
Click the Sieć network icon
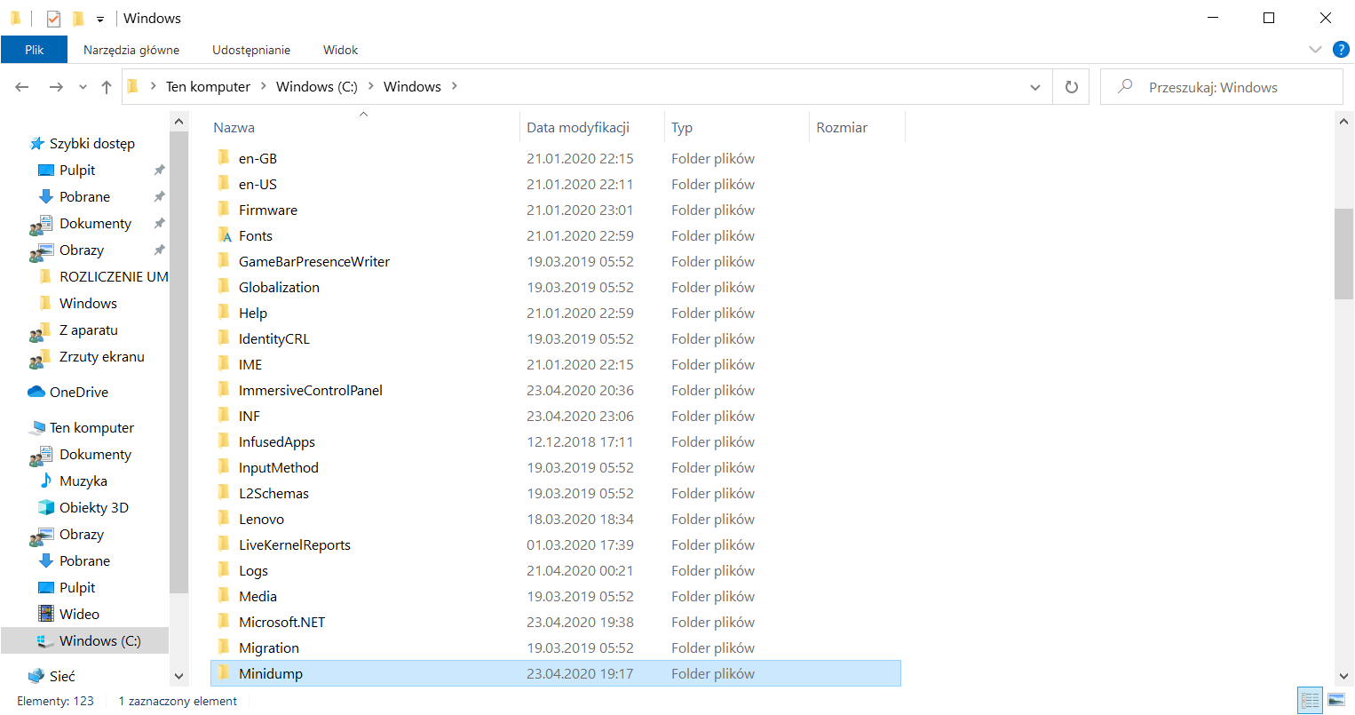[x=36, y=676]
